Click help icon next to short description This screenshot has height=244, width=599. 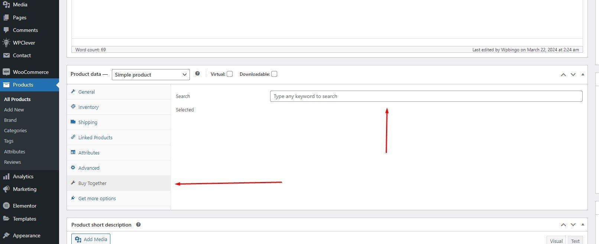click(x=138, y=225)
